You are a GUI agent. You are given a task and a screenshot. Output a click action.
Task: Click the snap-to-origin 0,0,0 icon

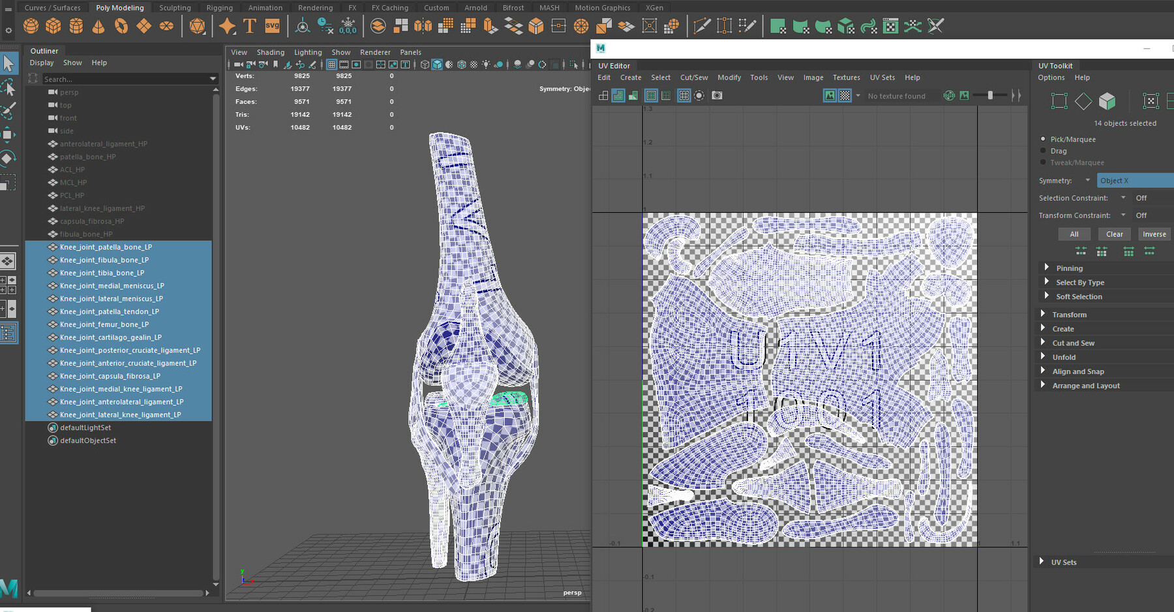tap(348, 27)
